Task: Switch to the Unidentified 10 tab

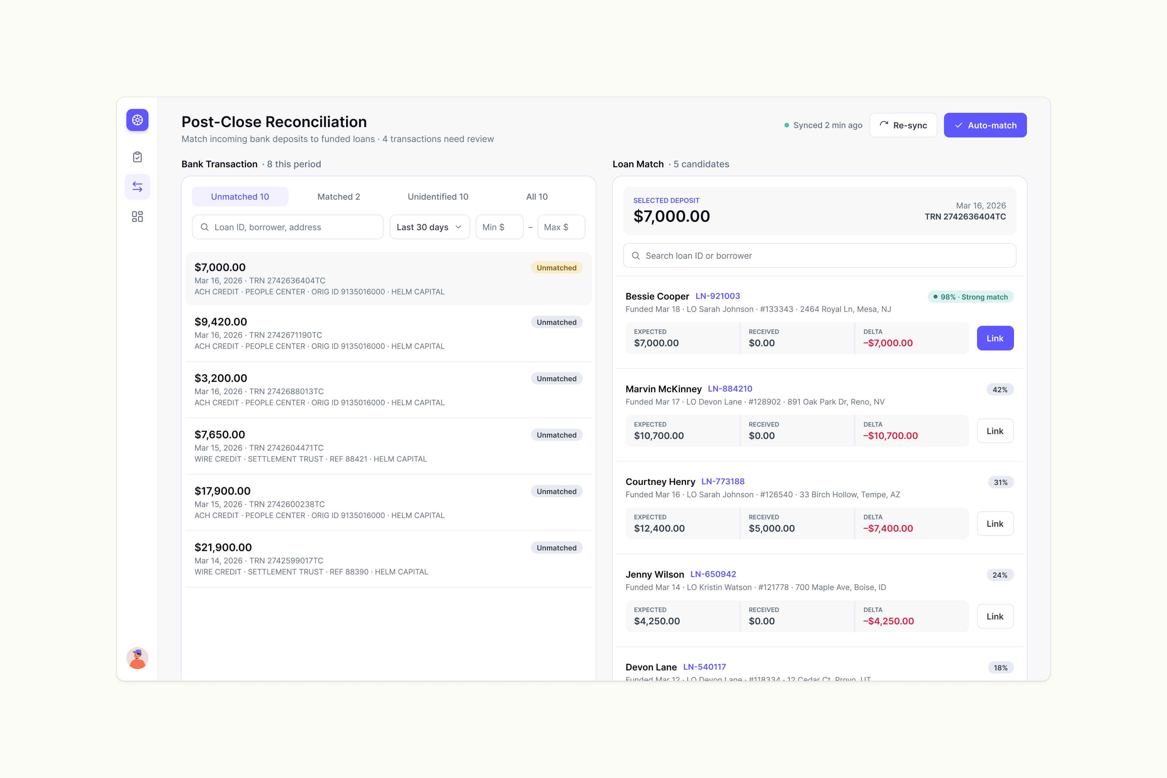Action: [x=438, y=196]
